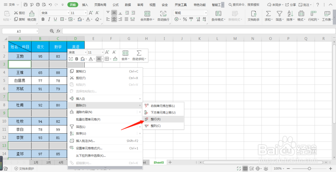Open Print Preview from quick access toolbar
336x172 pixels.
(x=44, y=4)
